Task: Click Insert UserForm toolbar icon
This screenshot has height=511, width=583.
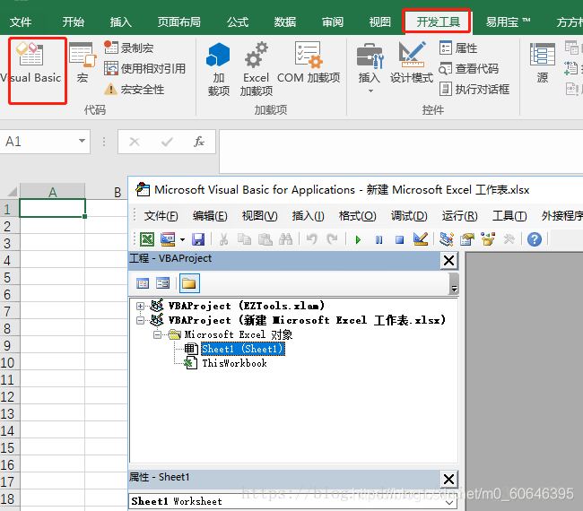Action: click(x=168, y=239)
